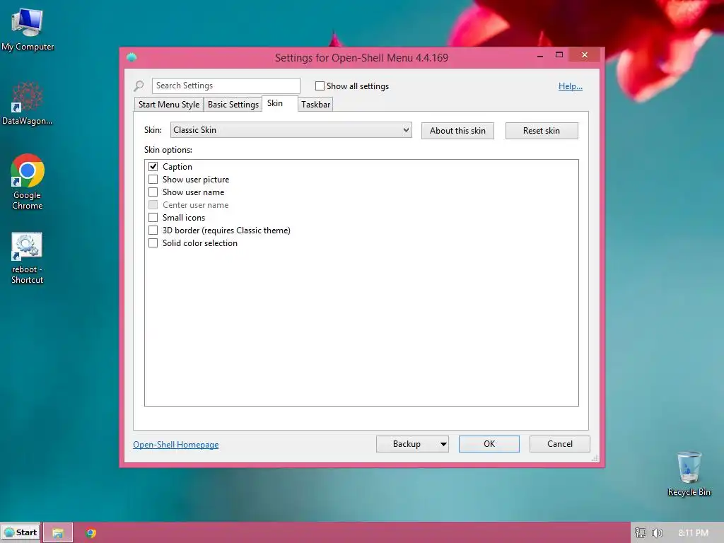Viewport: 724px width, 543px height.
Task: Open the Help link
Action: (571, 86)
